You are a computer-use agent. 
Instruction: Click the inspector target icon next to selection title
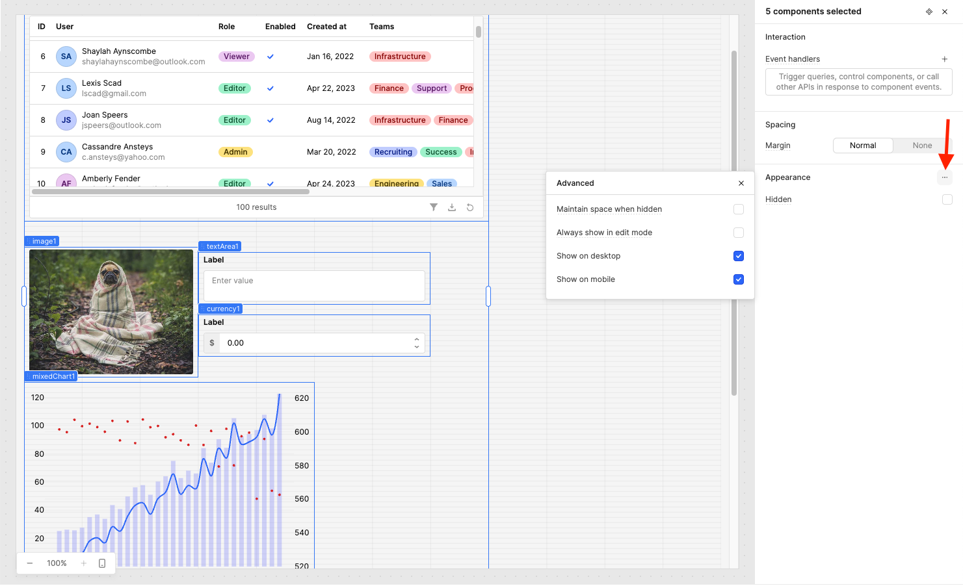(x=929, y=12)
